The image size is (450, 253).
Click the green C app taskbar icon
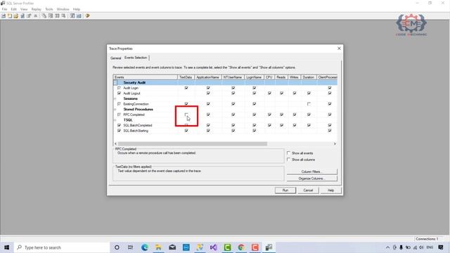pos(227,247)
